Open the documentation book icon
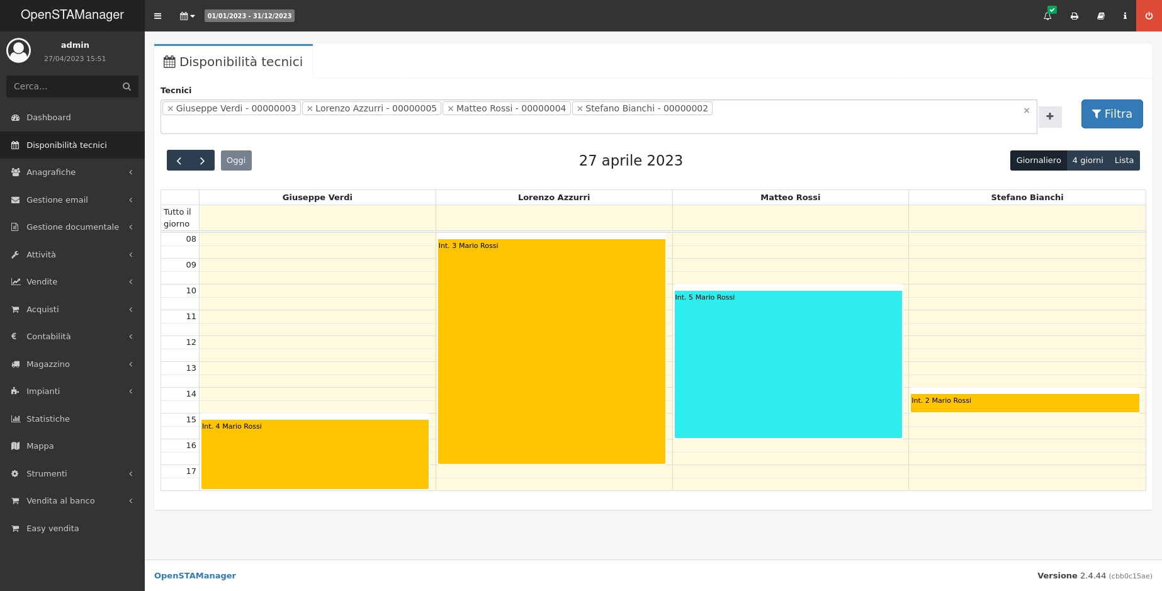The width and height of the screenshot is (1162, 591). (x=1101, y=16)
